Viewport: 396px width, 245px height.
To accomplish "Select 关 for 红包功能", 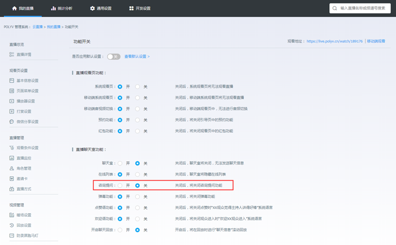I will tap(137, 131).
